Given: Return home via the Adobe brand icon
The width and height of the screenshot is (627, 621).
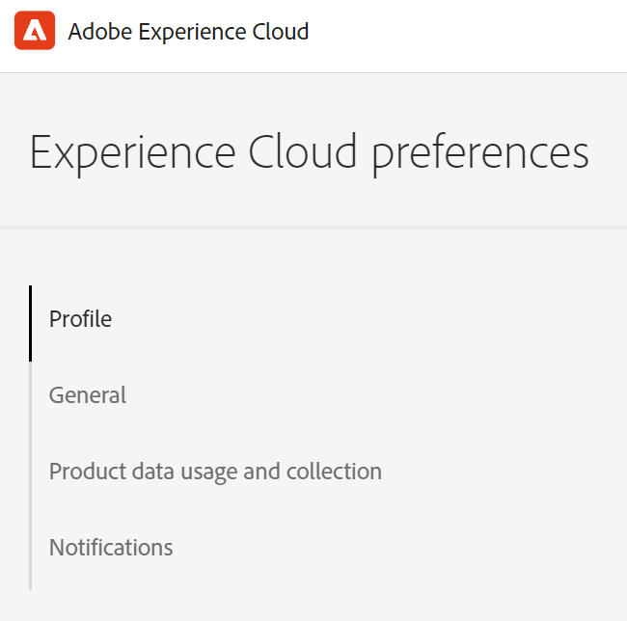Looking at the screenshot, I should [x=35, y=32].
